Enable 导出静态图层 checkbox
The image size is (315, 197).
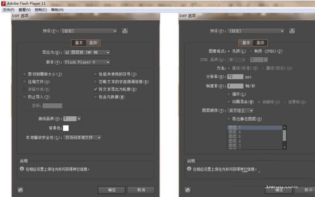click(229, 119)
